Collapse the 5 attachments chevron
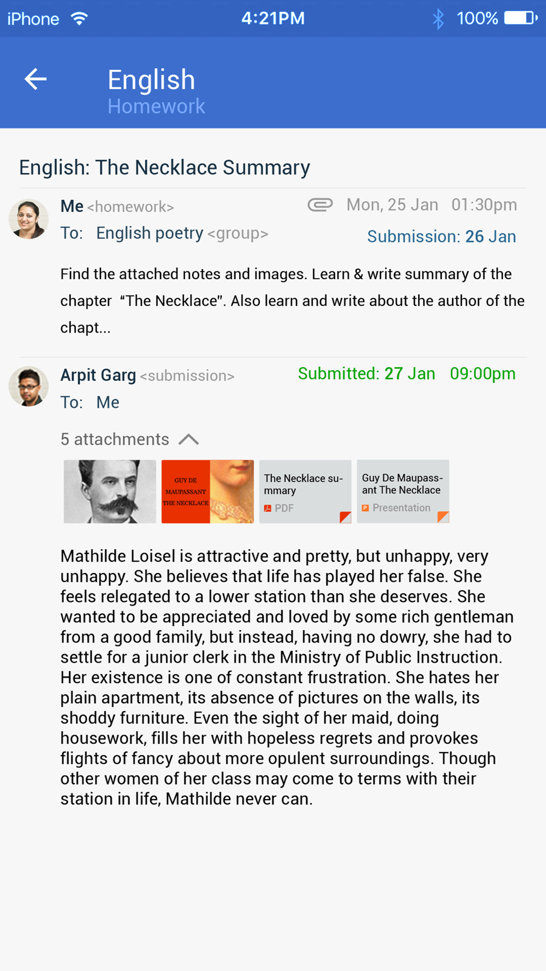 [x=189, y=440]
